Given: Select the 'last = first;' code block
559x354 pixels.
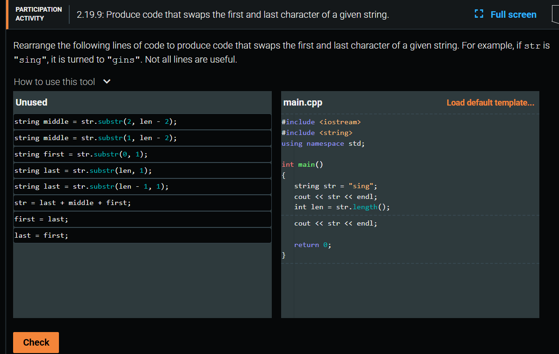Looking at the screenshot, I should click(x=142, y=235).
